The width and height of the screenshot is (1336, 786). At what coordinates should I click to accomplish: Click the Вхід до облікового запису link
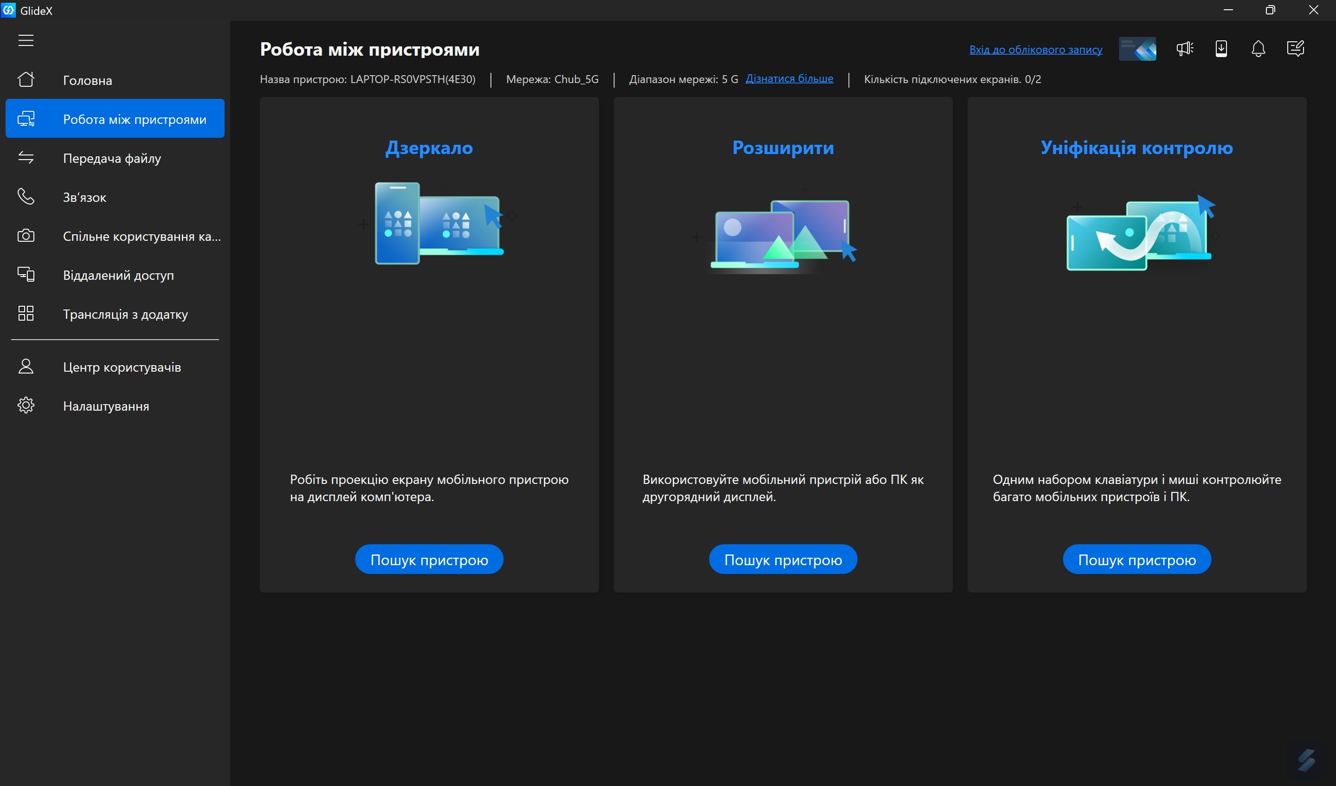[1036, 49]
